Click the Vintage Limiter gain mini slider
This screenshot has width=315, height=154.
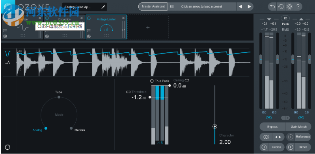click(x=123, y=30)
